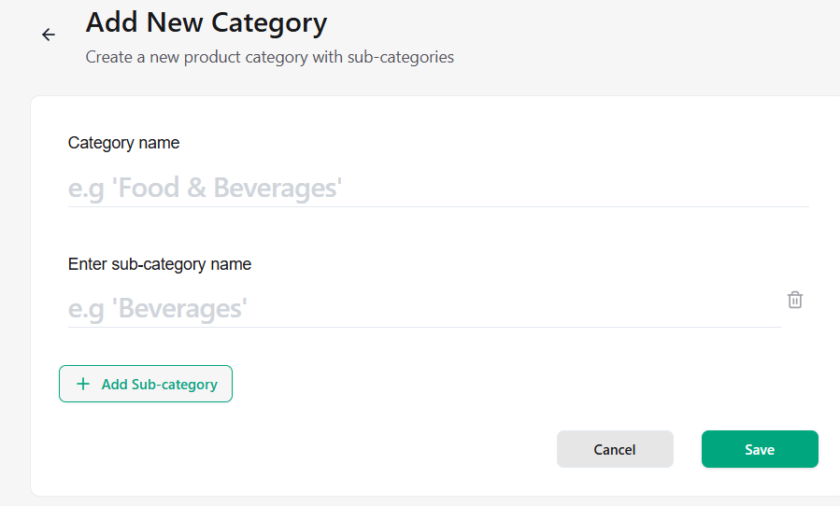Image resolution: width=840 pixels, height=506 pixels.
Task: Remove the sub-category entry using the bin icon
Action: tap(795, 300)
